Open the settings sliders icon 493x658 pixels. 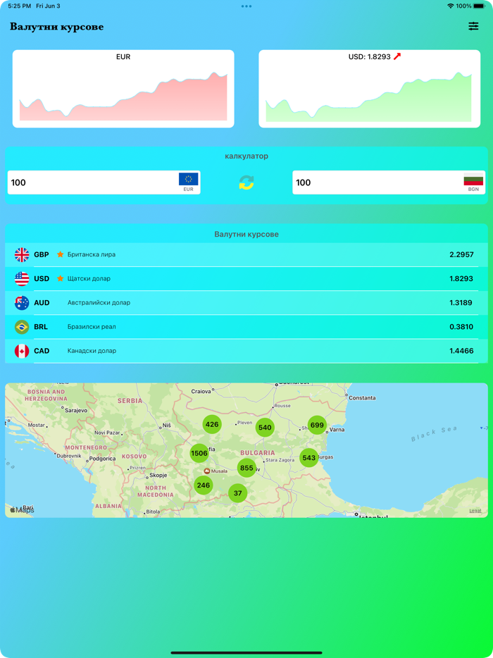click(x=473, y=26)
